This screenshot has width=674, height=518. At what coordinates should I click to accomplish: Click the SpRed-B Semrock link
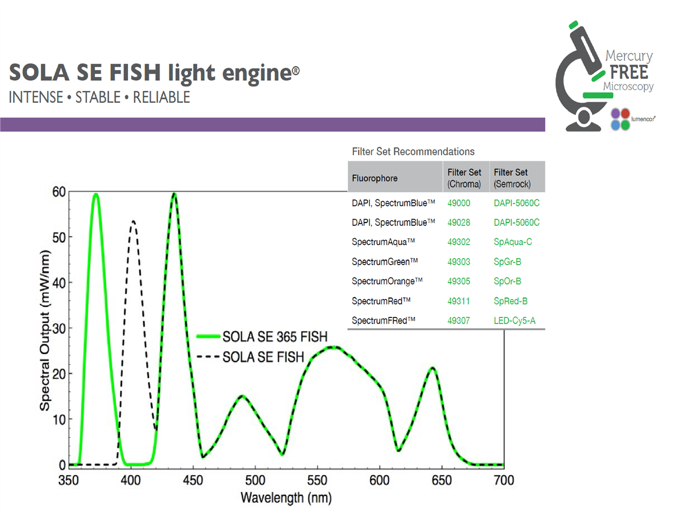coord(511,301)
